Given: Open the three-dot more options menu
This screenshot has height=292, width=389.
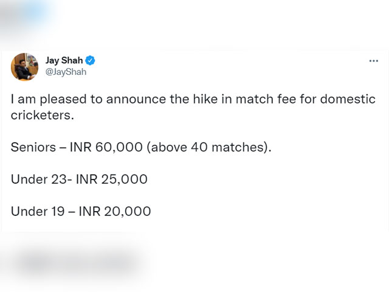Looking at the screenshot, I should click(373, 61).
